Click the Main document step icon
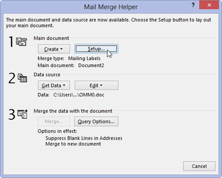The image size is (222, 178). point(21,42)
